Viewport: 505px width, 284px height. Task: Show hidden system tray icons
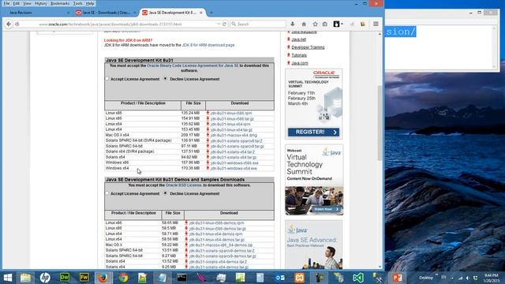(x=452, y=278)
